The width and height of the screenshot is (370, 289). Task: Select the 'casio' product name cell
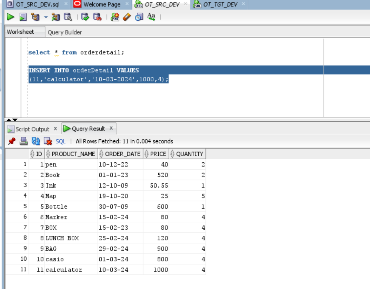(x=71, y=259)
